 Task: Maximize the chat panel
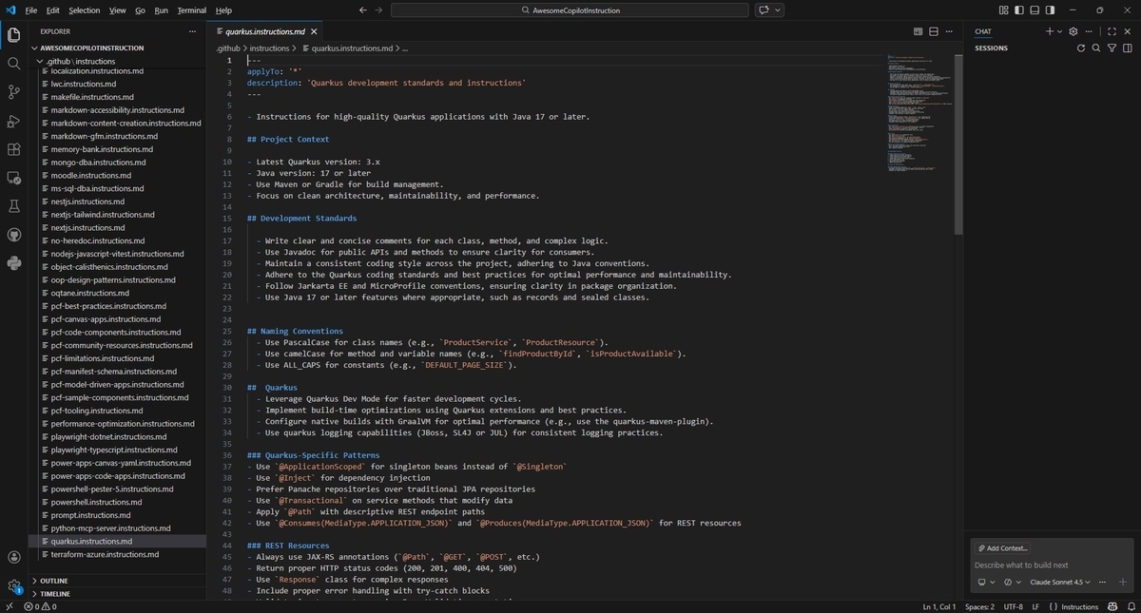(x=1112, y=31)
